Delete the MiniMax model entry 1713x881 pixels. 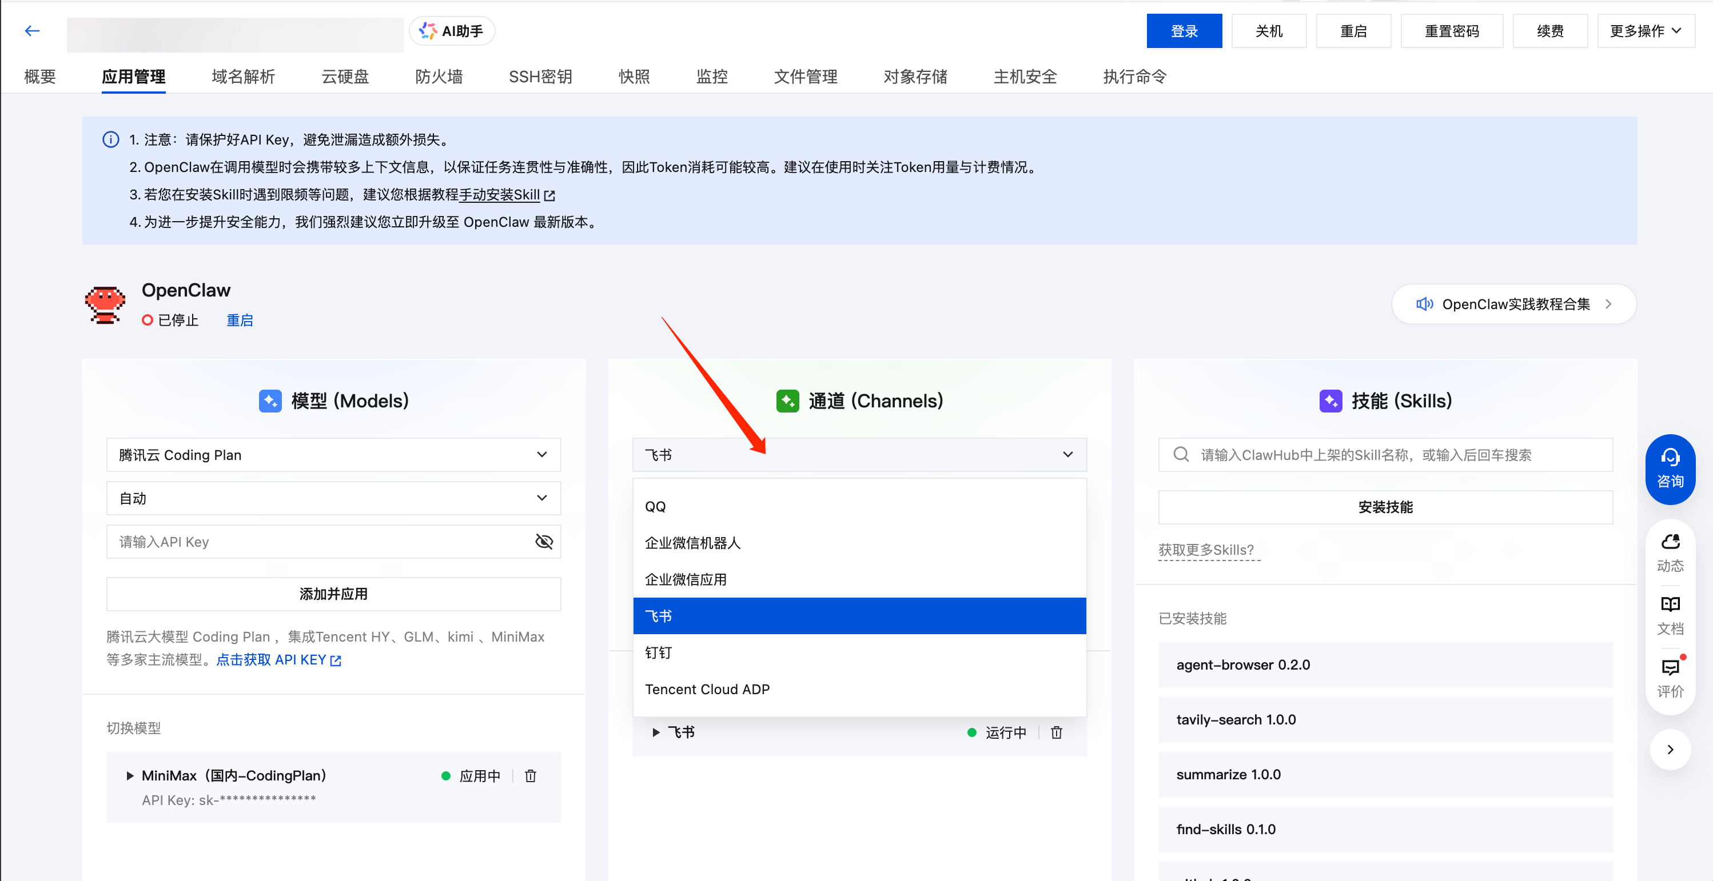(530, 775)
